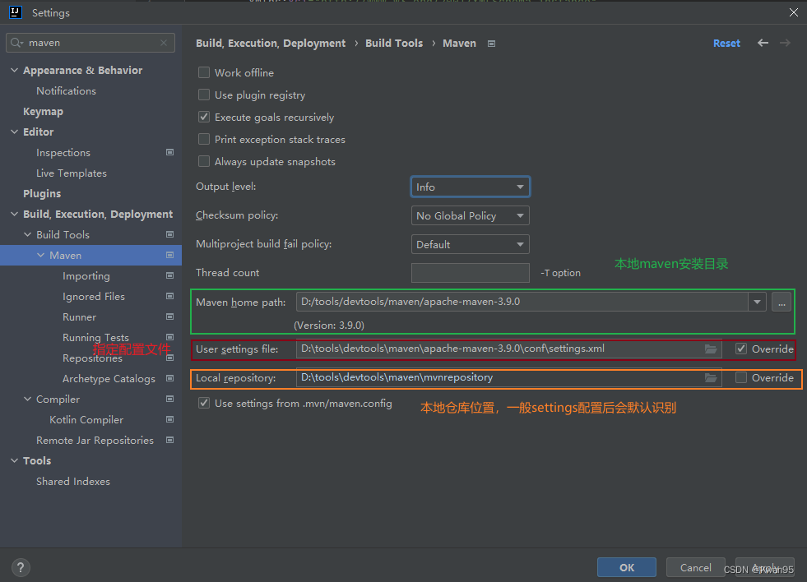The image size is (807, 582).
Task: Open Keymap settings page
Action: pos(44,112)
